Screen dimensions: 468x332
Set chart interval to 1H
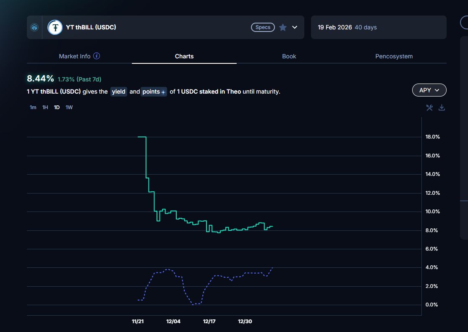point(45,107)
